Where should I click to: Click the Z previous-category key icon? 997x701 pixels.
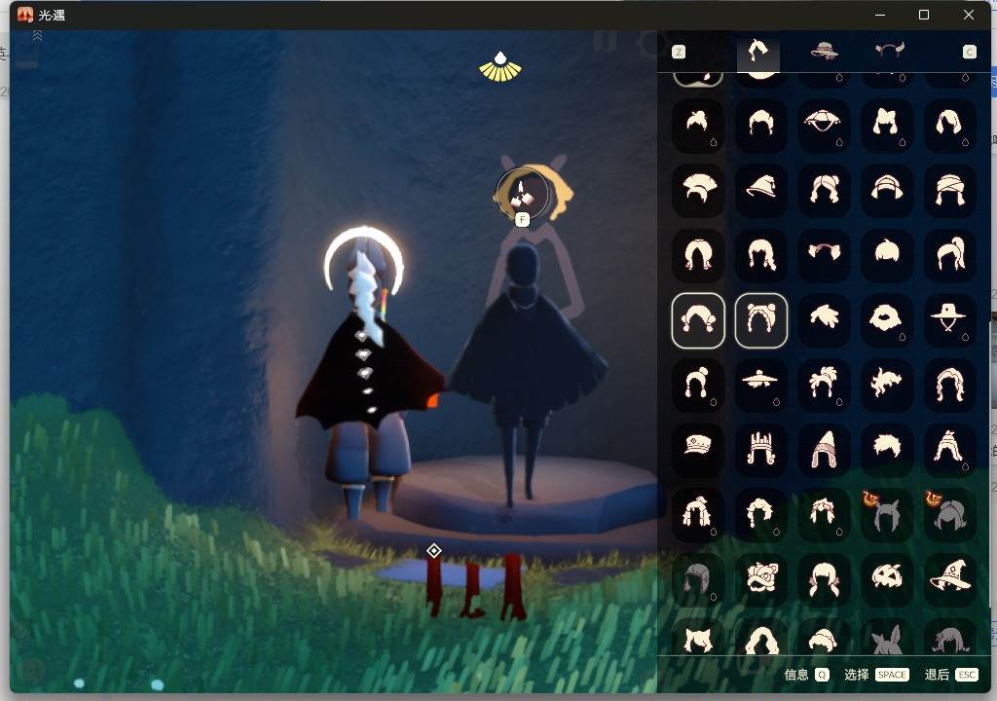click(x=679, y=53)
